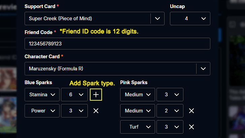Expand the Support Card chevron arrow

pyautogui.click(x=157, y=19)
